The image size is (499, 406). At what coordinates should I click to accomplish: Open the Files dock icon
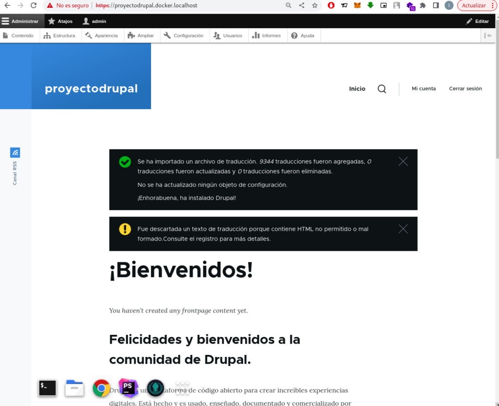click(x=74, y=388)
